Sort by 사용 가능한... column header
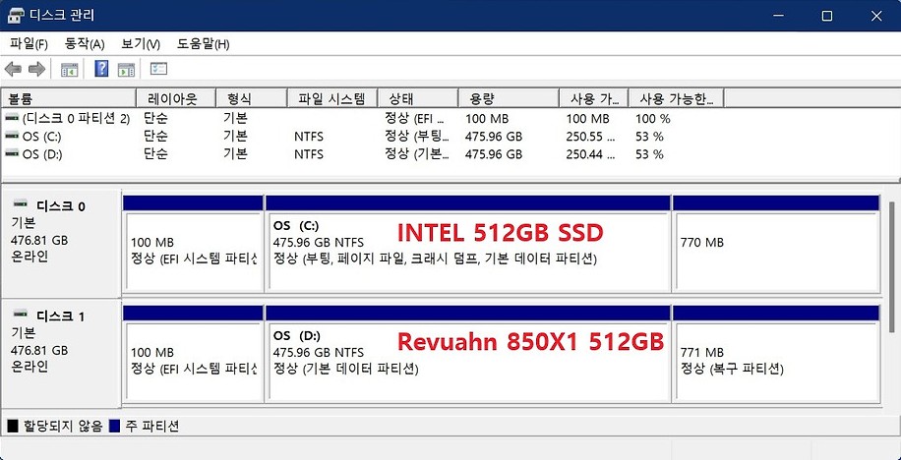 tap(677, 98)
